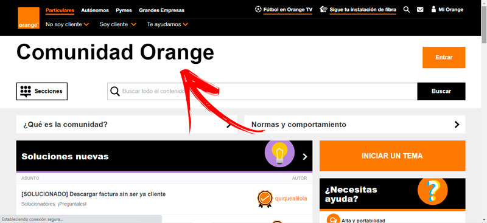Click the fiber installation router icon
This screenshot has width=487, height=223.
324,10
